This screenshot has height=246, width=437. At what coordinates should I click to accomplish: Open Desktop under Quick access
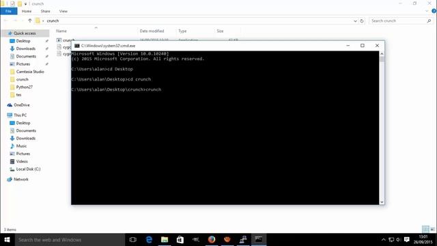click(23, 41)
